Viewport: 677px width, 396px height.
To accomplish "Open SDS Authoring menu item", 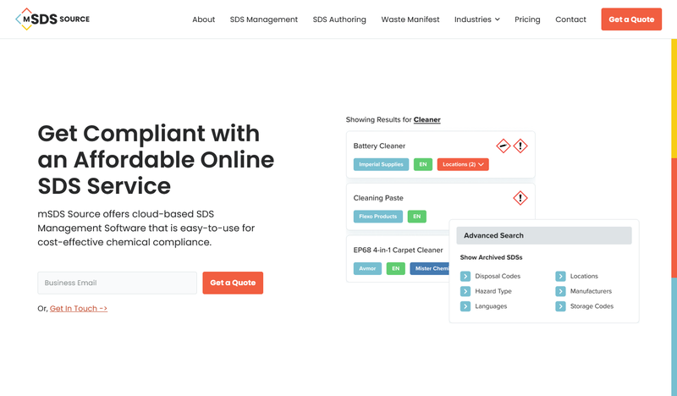I will tap(339, 19).
